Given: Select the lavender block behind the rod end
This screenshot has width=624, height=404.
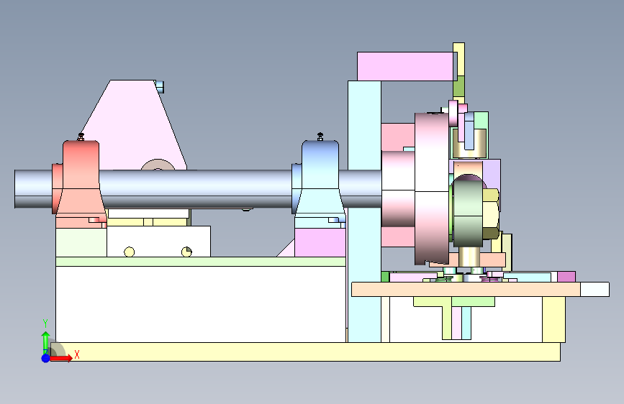Looking at the screenshot, I should [x=492, y=175].
